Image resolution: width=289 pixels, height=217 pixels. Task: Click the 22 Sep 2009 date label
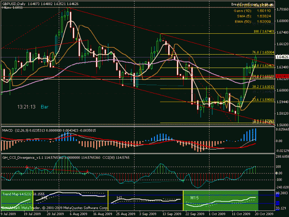tap(195, 214)
